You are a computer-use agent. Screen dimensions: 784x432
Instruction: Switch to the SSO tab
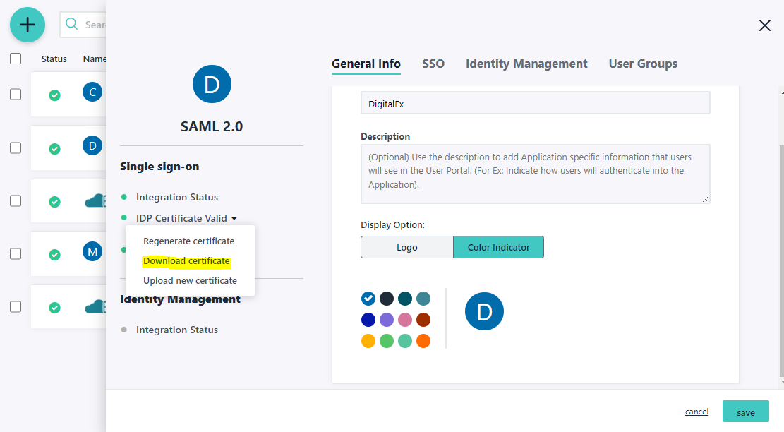(433, 64)
